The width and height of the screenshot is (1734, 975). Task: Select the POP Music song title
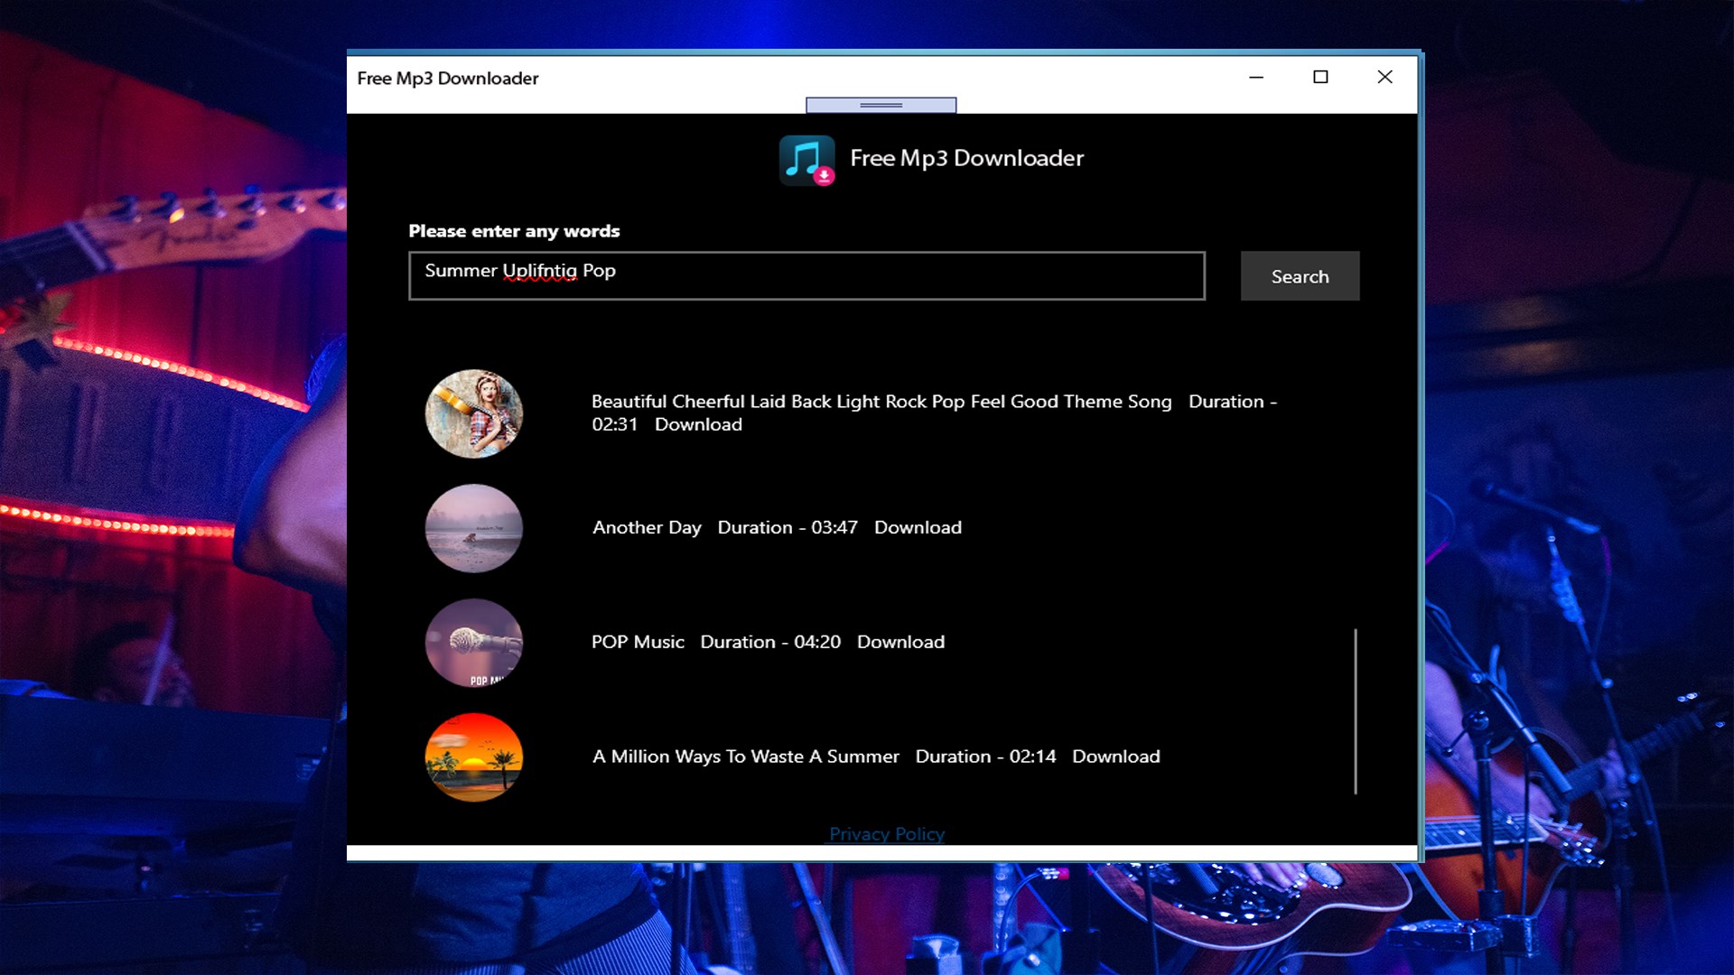coord(637,643)
